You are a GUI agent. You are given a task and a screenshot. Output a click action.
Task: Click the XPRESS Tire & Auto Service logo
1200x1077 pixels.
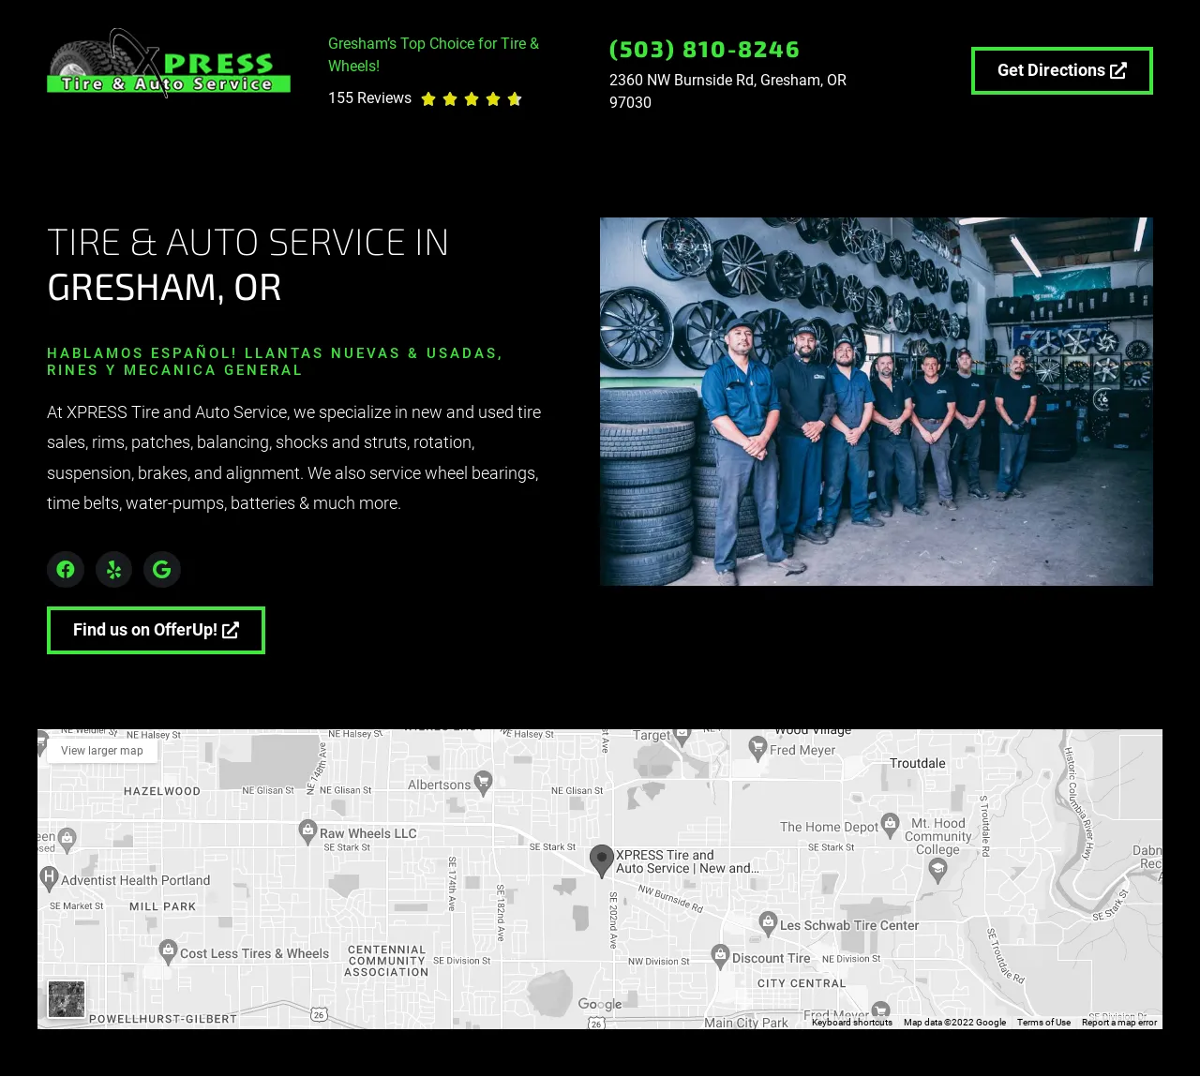click(x=169, y=63)
